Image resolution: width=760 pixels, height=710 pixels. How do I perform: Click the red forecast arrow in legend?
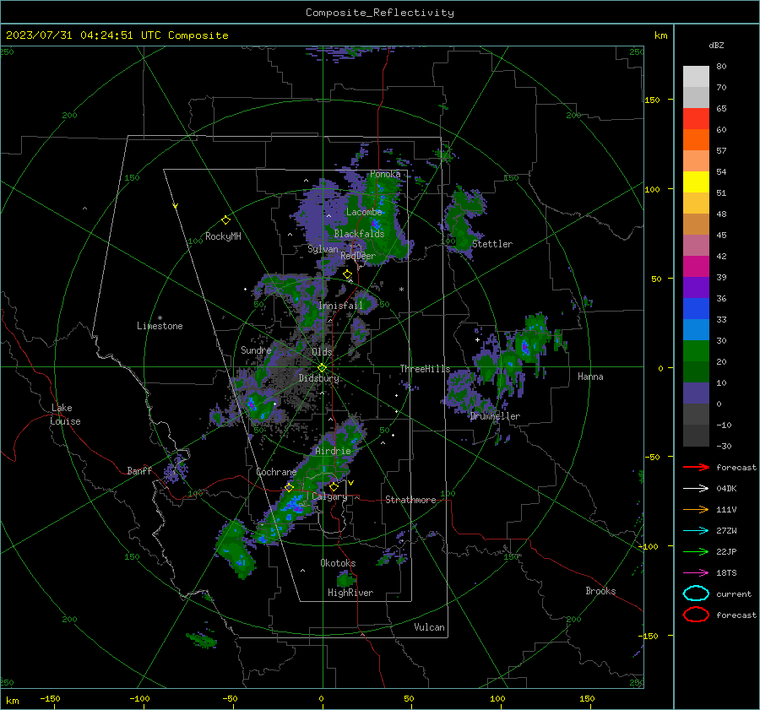click(x=696, y=467)
